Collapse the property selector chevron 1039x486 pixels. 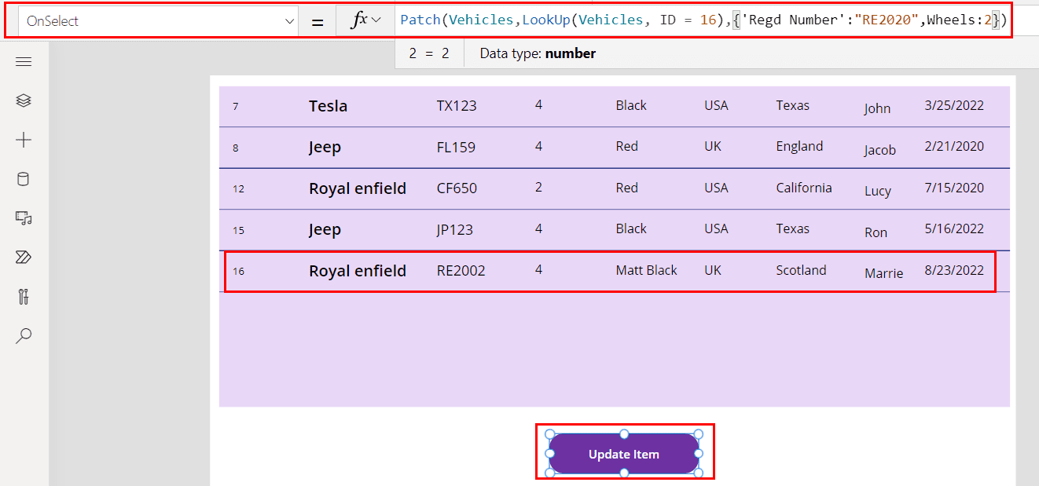290,19
